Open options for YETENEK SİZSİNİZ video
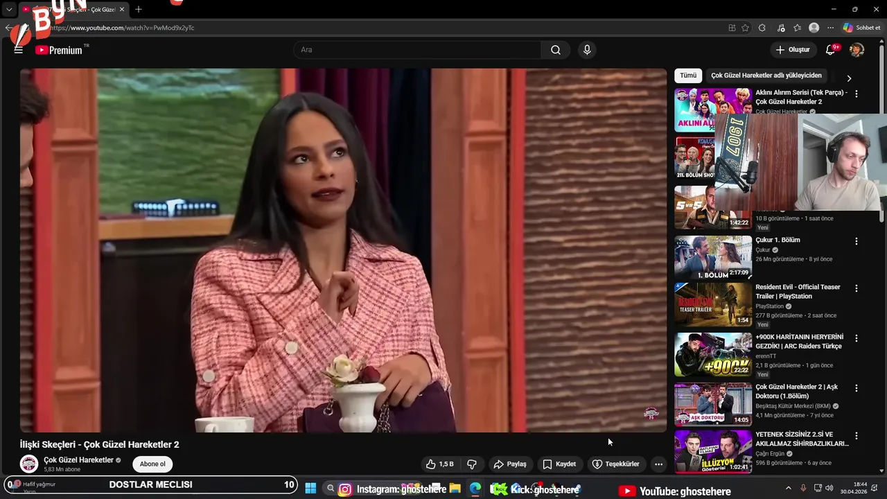The height and width of the screenshot is (499, 887). [856, 436]
